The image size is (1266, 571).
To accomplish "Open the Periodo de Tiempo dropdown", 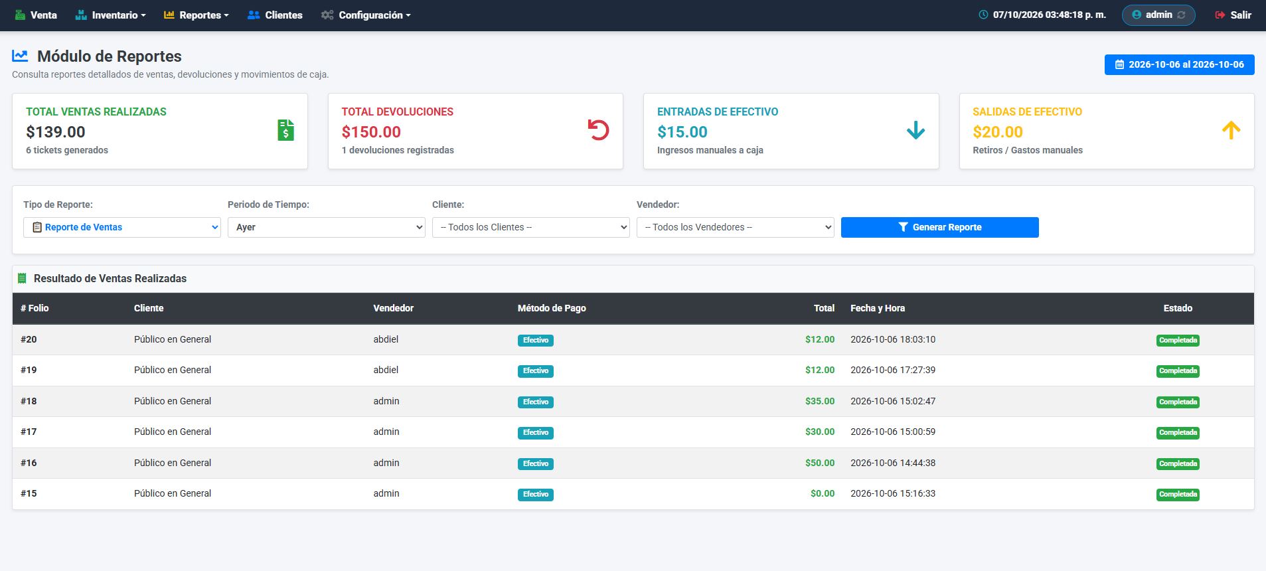I will pyautogui.click(x=327, y=227).
